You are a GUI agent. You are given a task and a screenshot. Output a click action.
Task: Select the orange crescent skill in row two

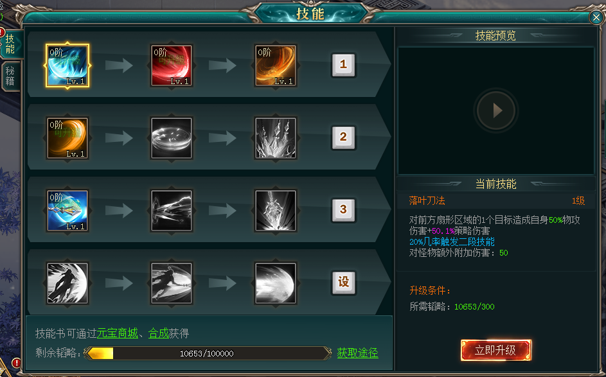[67, 138]
